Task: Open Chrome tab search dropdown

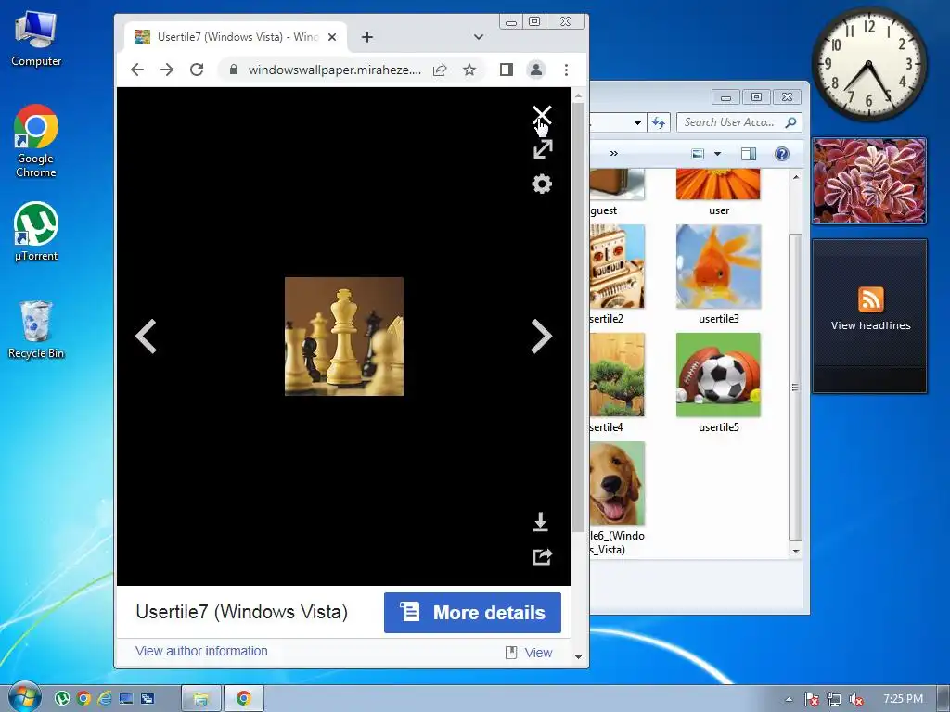Action: point(479,37)
